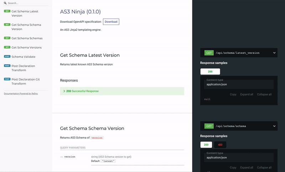The width and height of the screenshot is (285, 172).
Task: Click GET badge beside Get Schema Schemas
Action: pyautogui.click(x=7, y=38)
